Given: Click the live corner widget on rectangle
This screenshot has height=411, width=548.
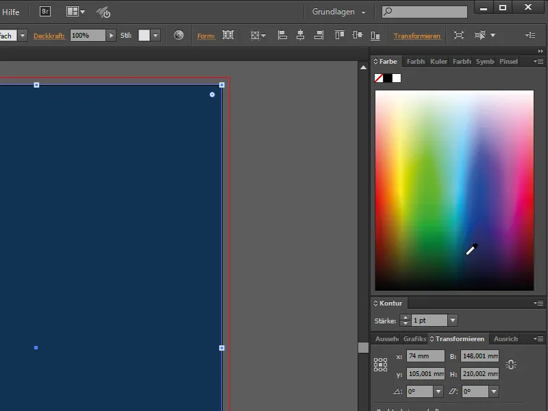Looking at the screenshot, I should tap(212, 95).
